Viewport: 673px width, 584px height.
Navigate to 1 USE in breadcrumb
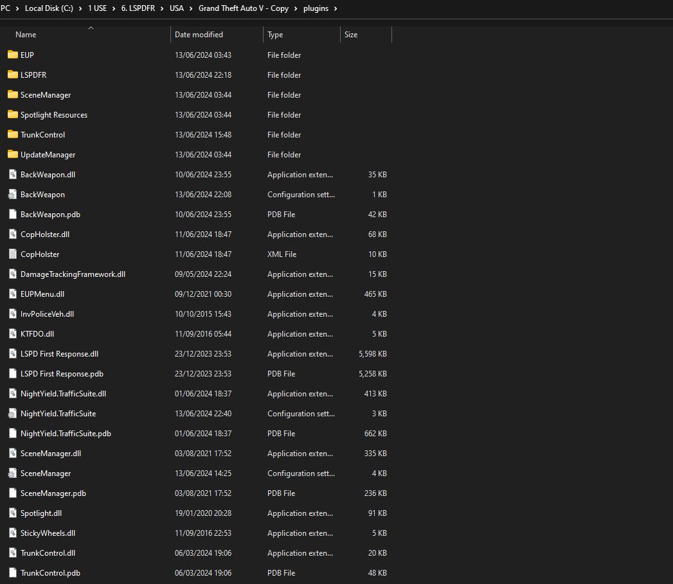98,8
